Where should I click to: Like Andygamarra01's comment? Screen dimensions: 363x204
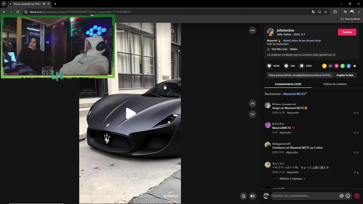coord(355,153)
